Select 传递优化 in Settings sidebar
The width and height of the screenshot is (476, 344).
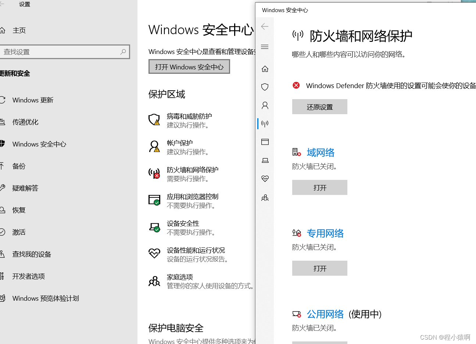25,122
